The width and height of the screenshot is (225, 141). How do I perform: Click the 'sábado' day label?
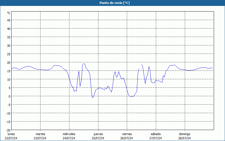click(156, 134)
